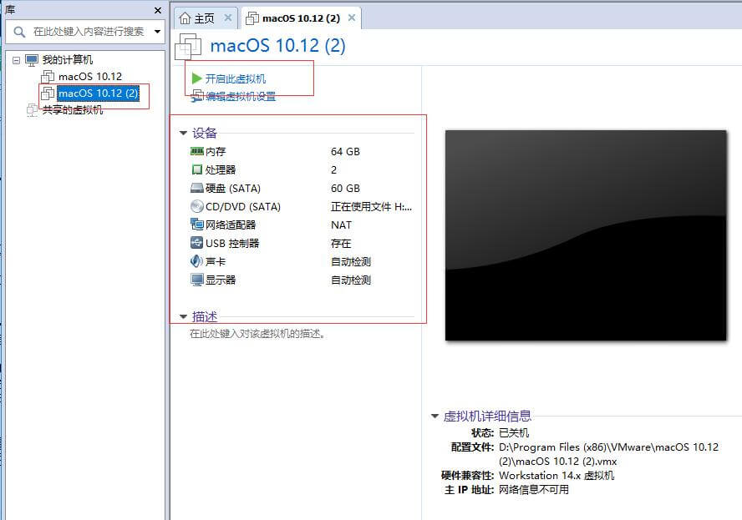742x520 pixels.
Task: Click the 处理器 device row label
Action: point(221,169)
